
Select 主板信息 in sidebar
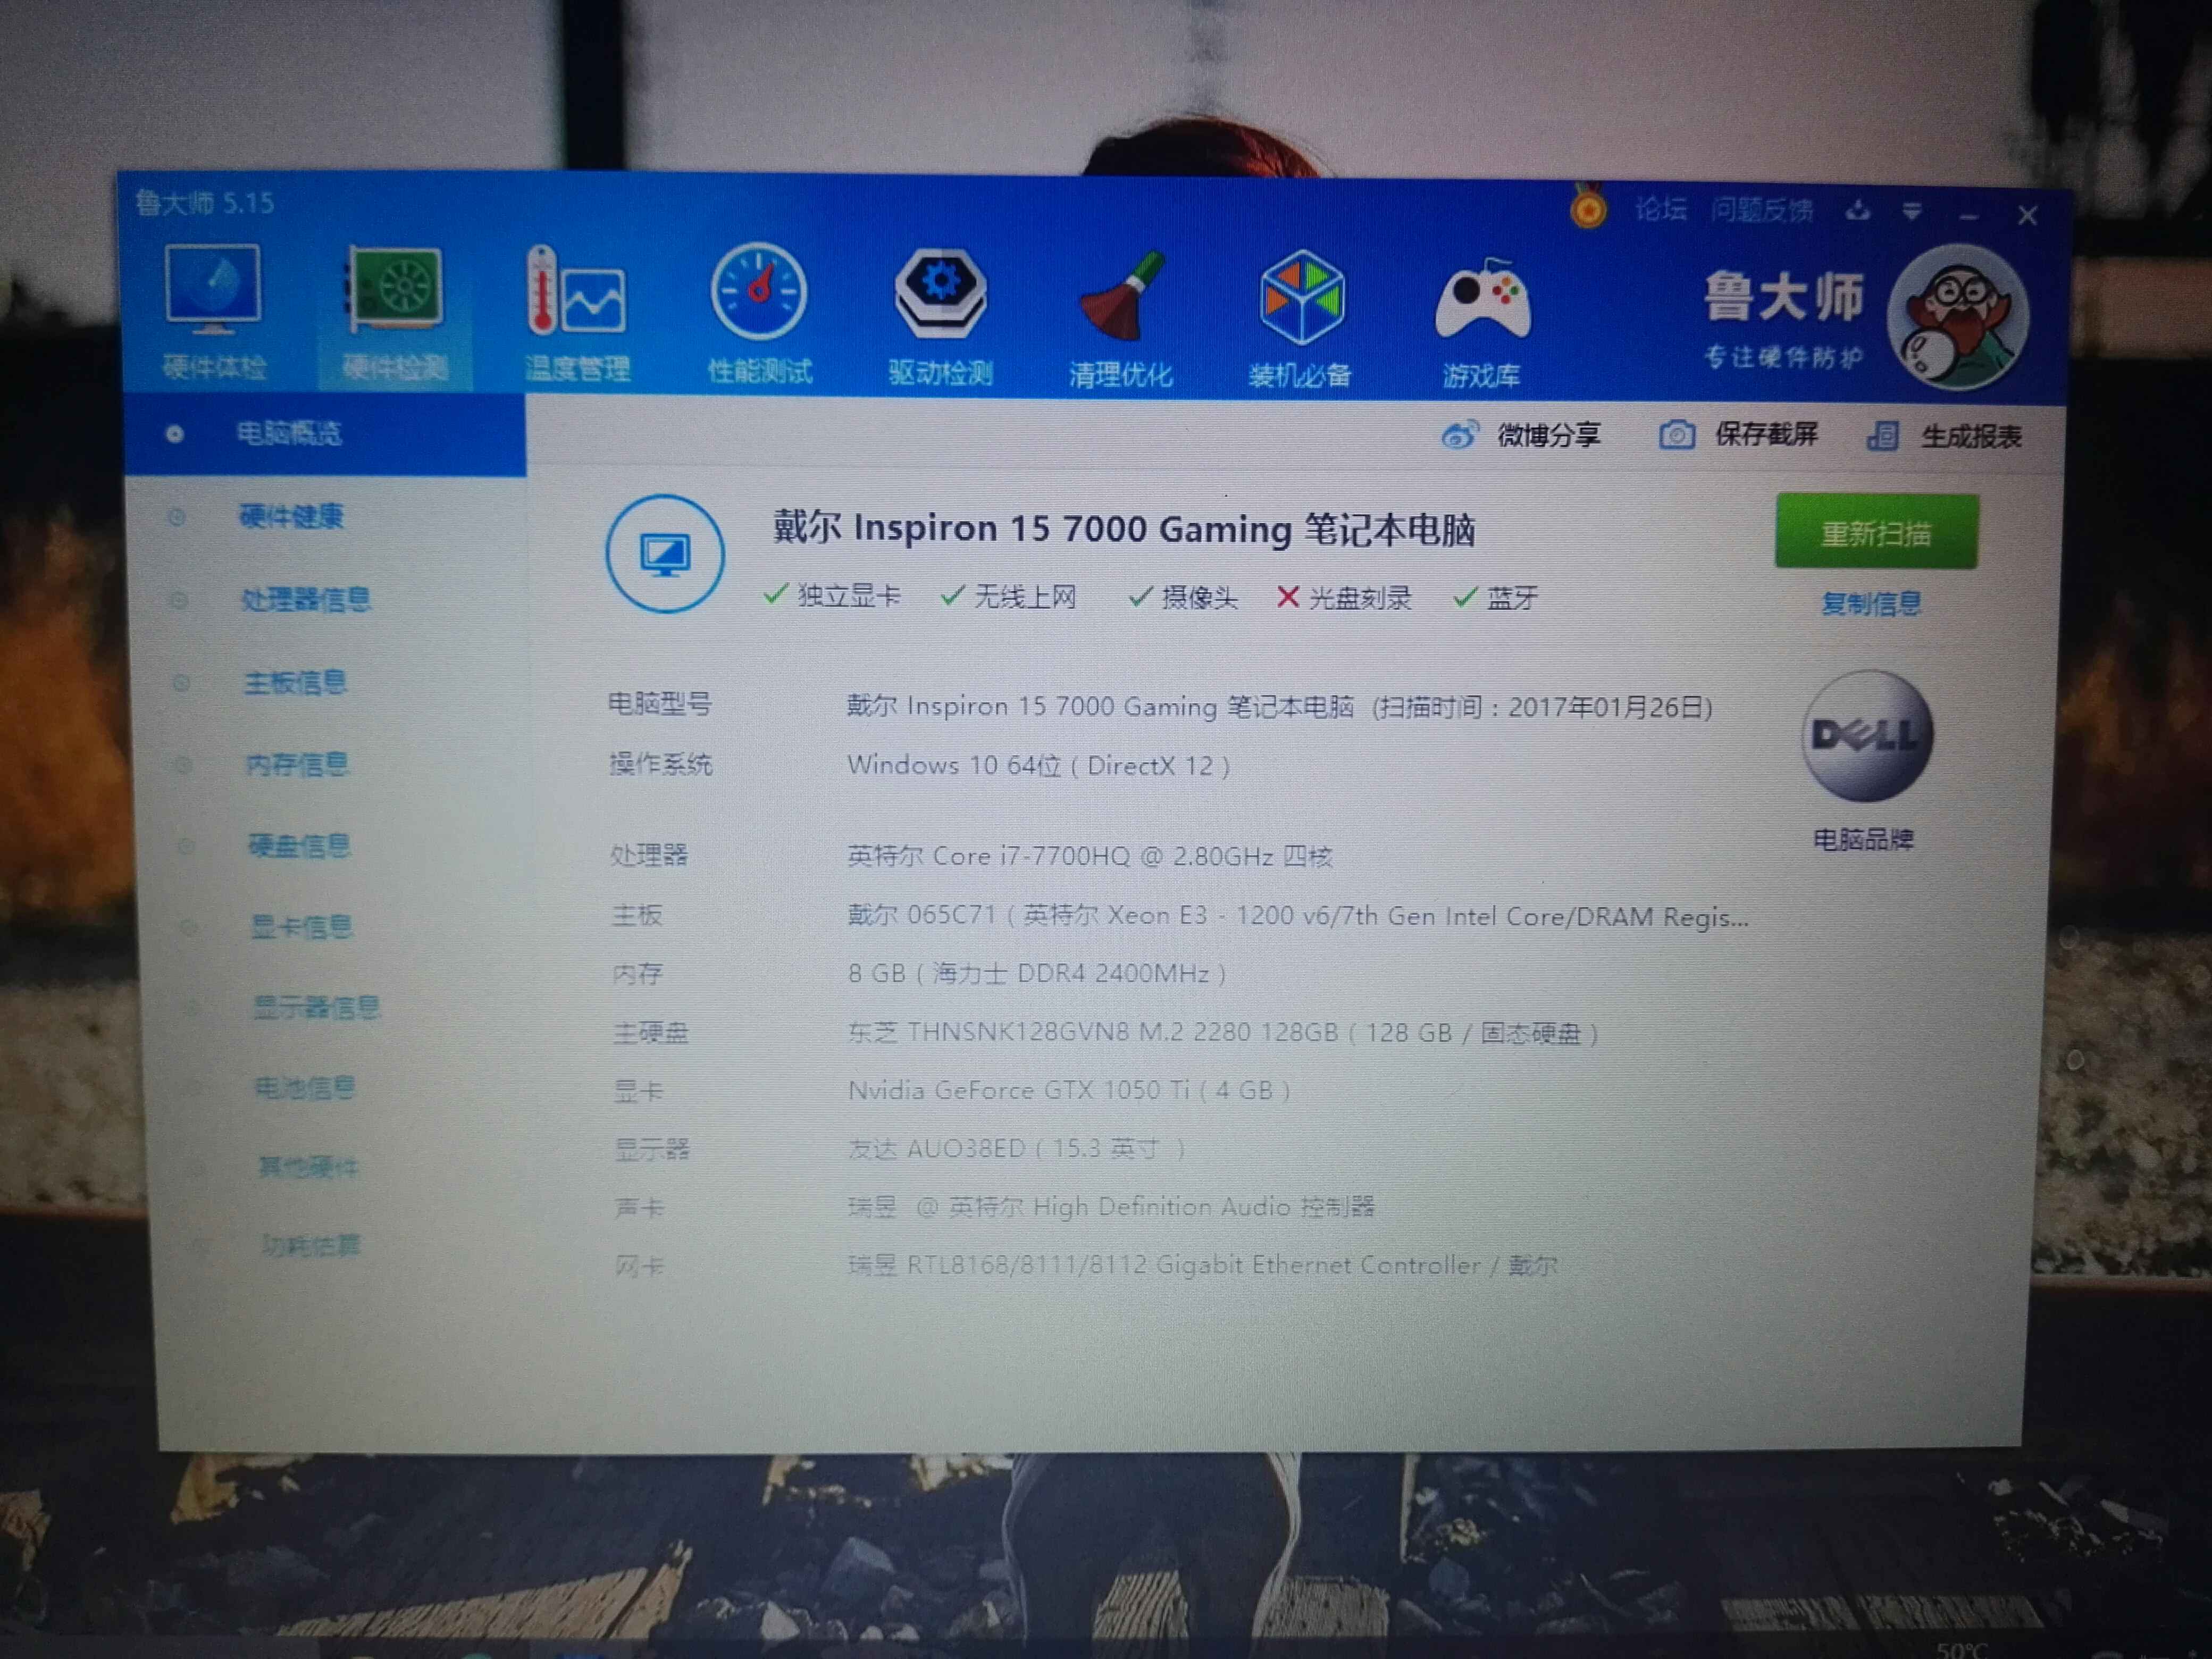tap(295, 683)
